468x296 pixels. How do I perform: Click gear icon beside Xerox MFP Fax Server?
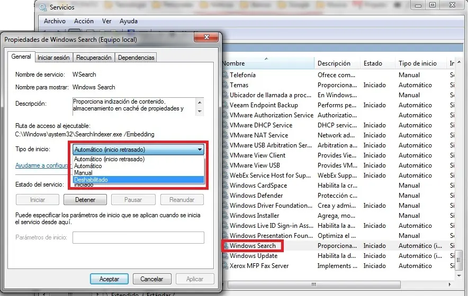226,266
